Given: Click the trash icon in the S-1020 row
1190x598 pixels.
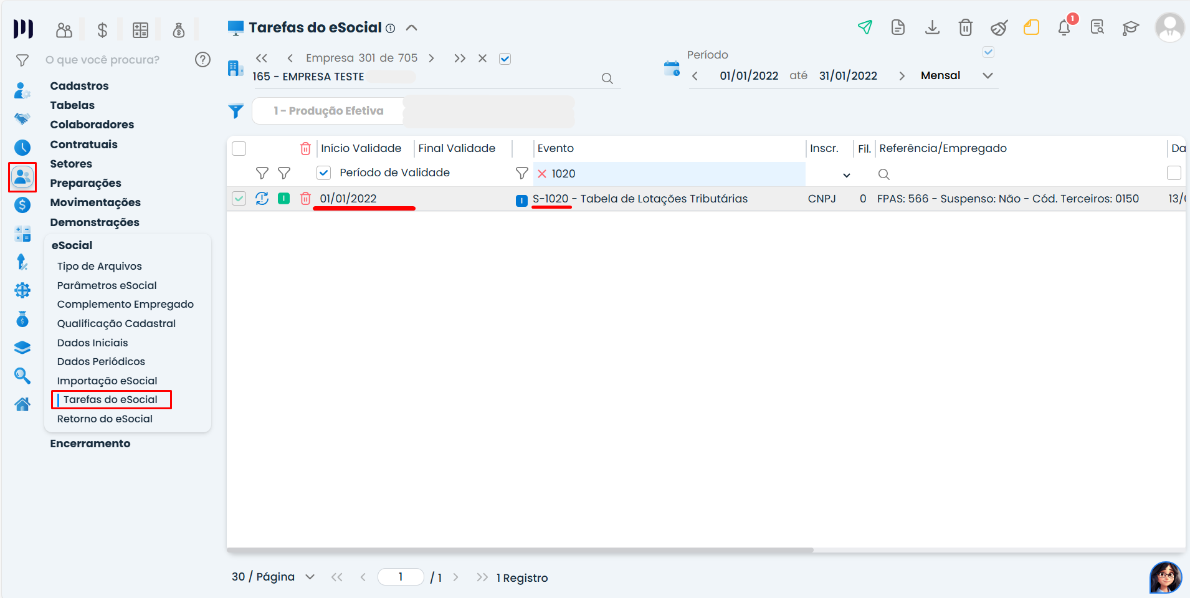Looking at the screenshot, I should point(305,198).
